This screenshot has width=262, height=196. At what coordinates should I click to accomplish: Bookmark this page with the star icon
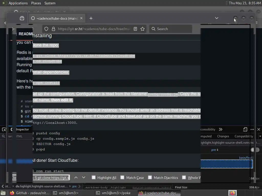[x=143, y=29]
